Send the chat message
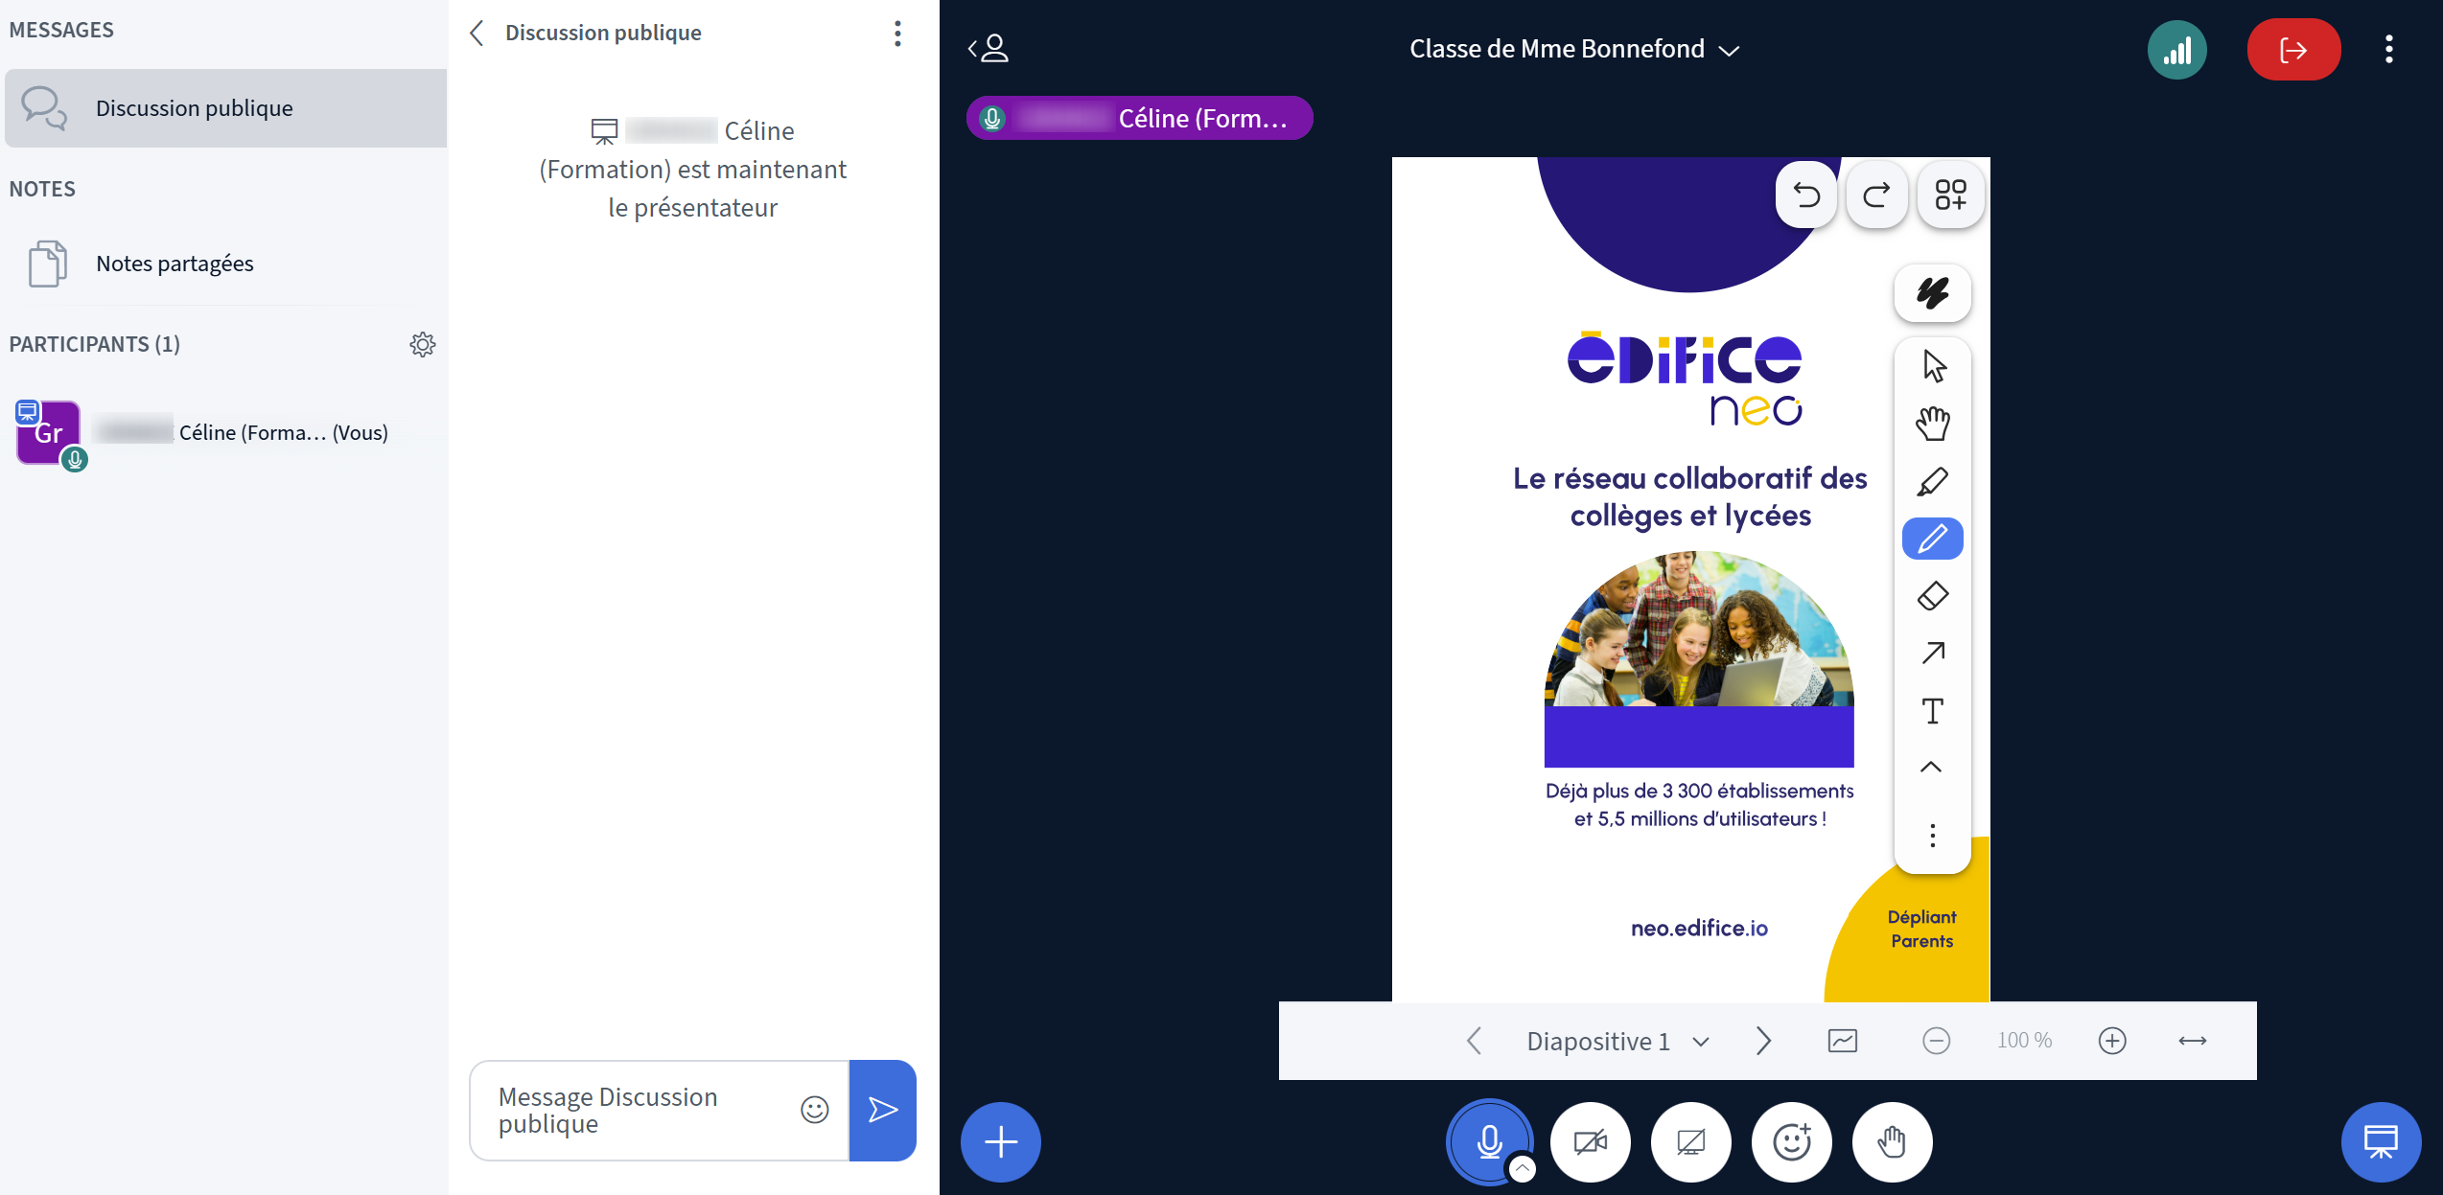The height and width of the screenshot is (1195, 2443). pos(882,1110)
